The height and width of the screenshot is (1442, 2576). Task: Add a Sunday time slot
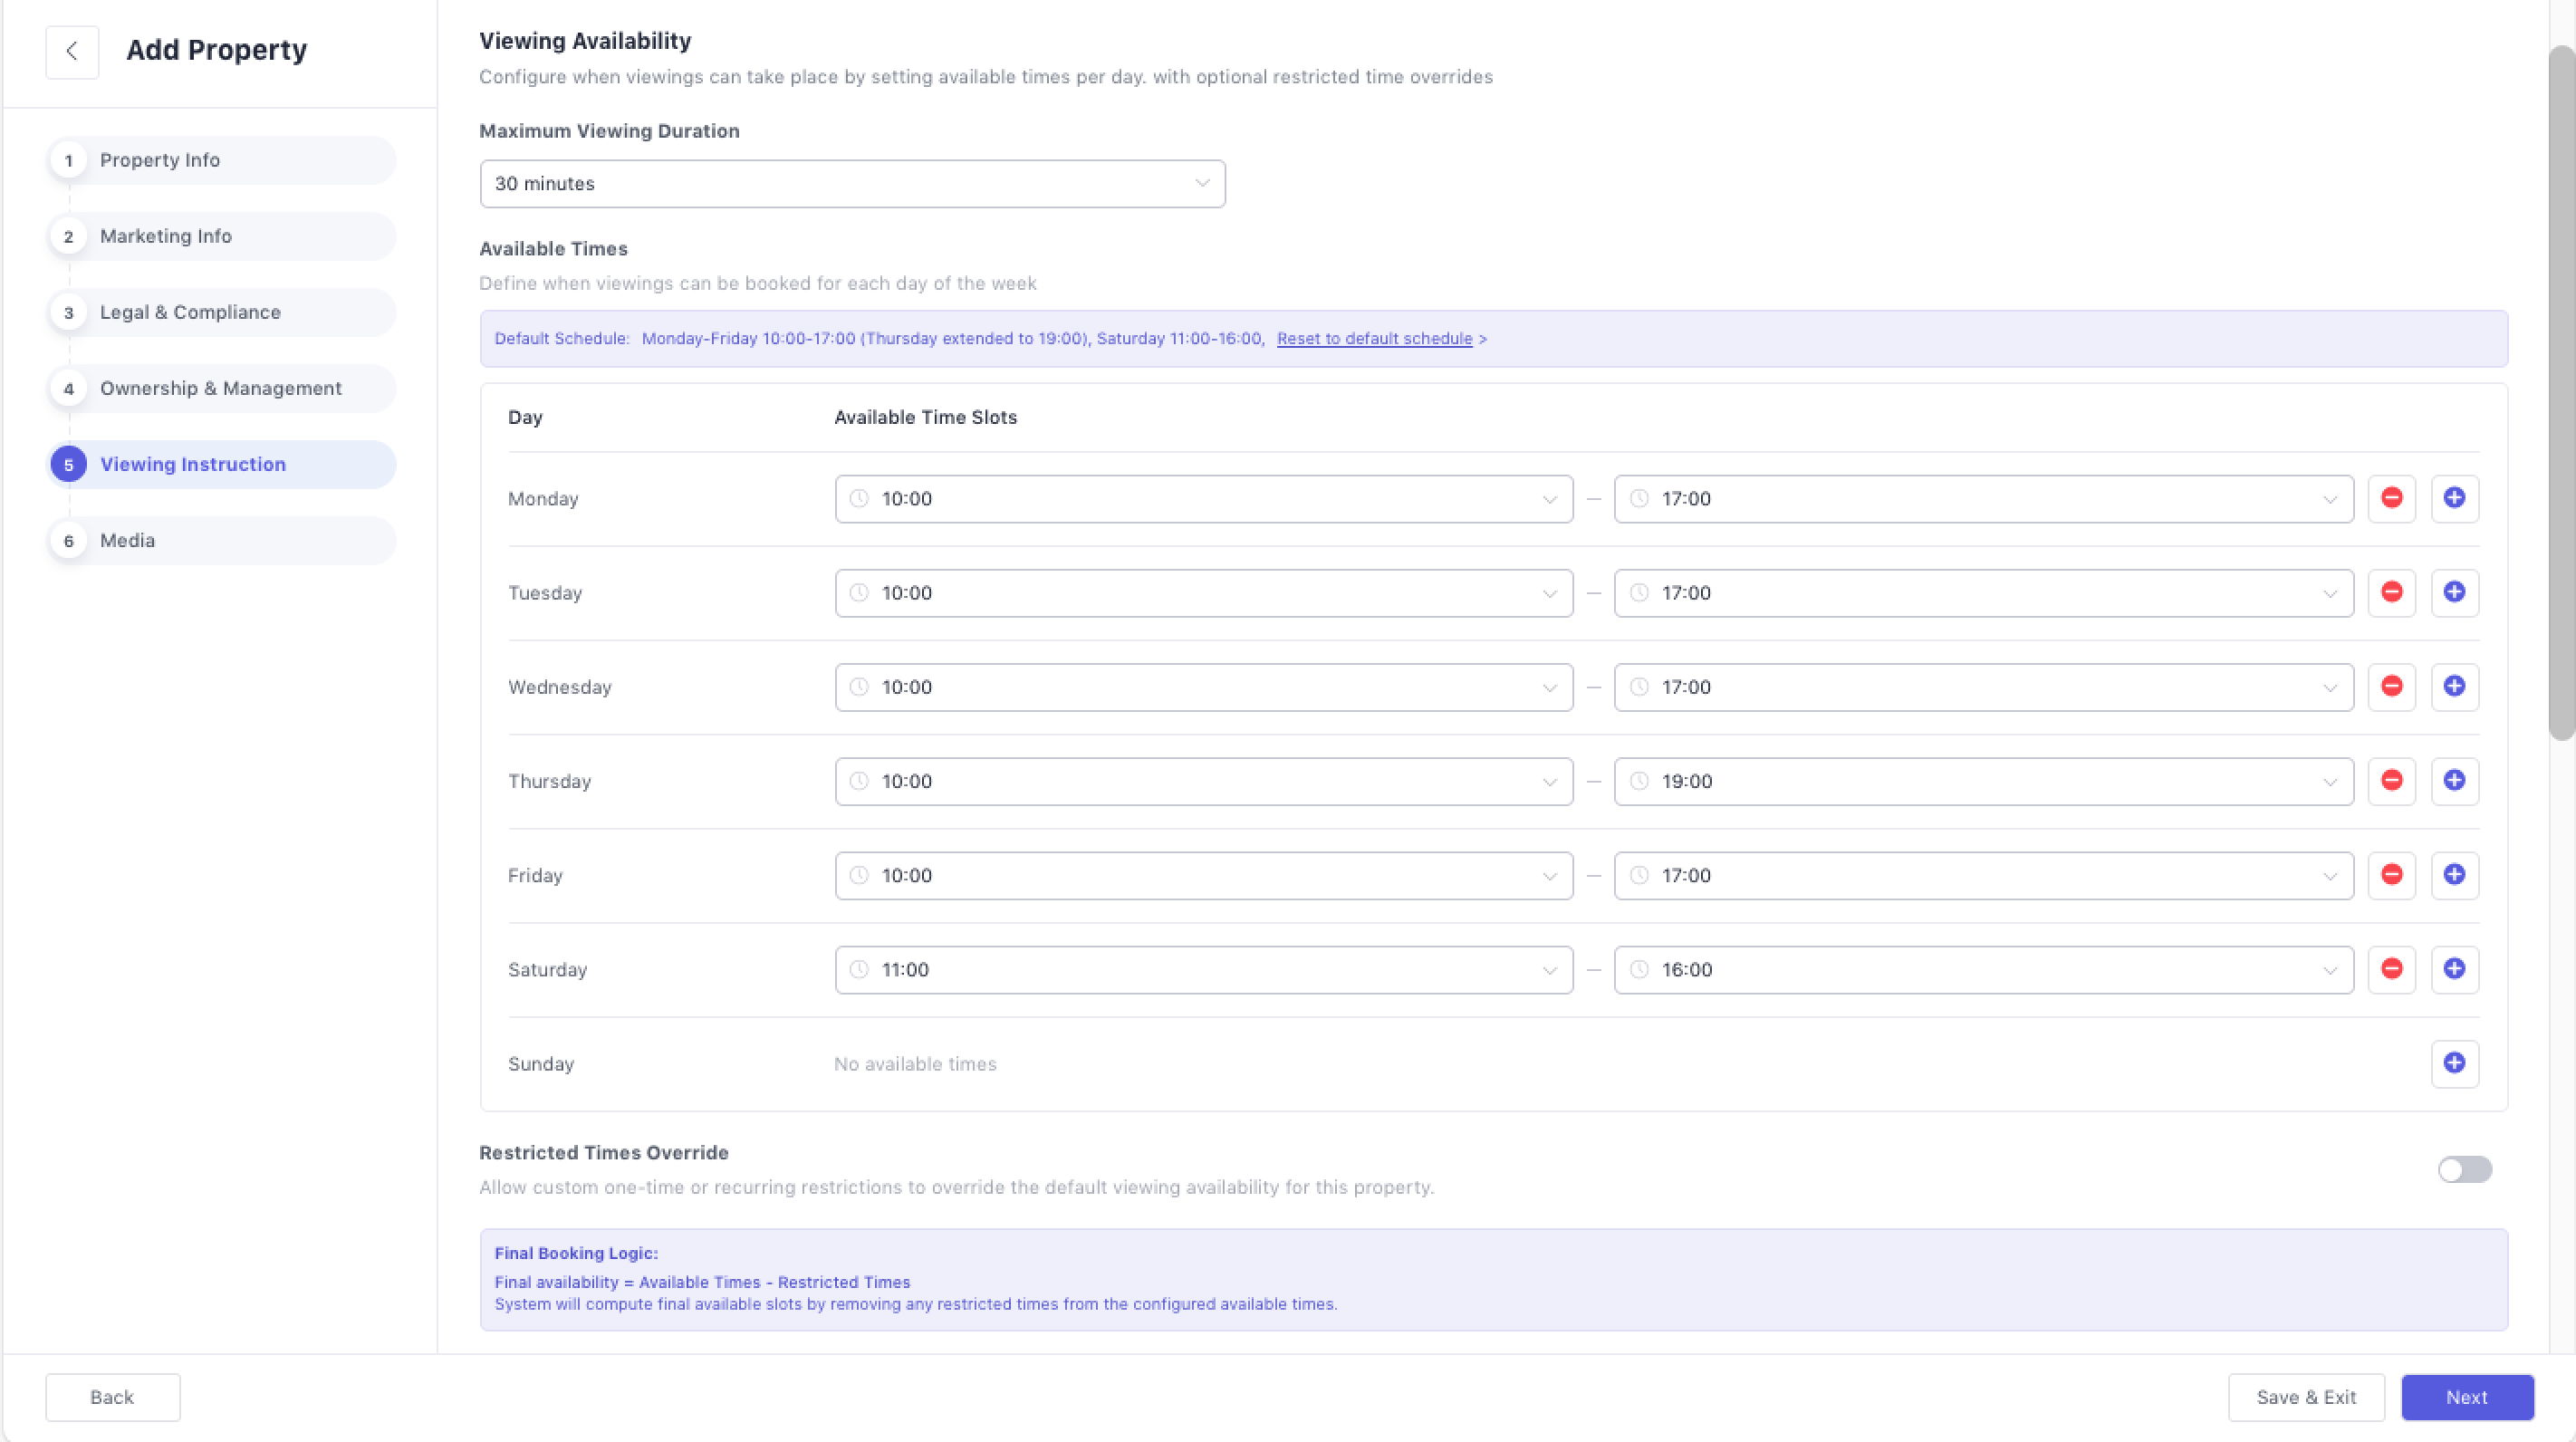[2454, 1063]
